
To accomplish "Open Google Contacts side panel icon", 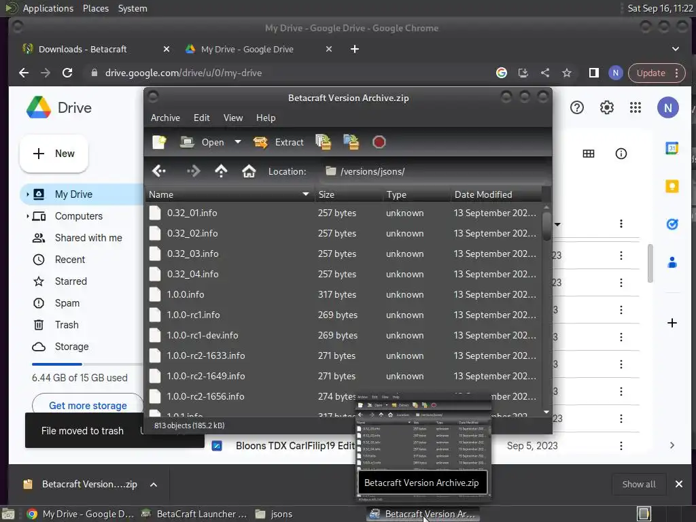I will 672,262.
